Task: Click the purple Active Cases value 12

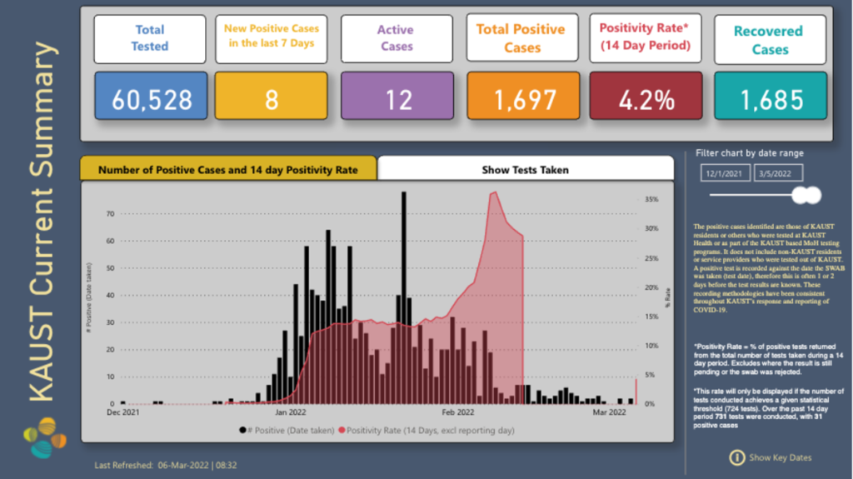Action: coord(397,100)
